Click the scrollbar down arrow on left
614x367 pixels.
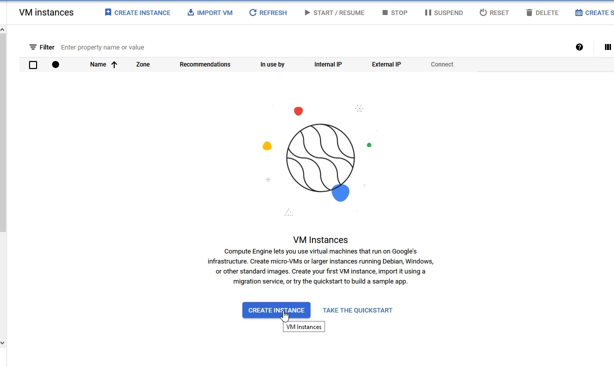[3, 343]
